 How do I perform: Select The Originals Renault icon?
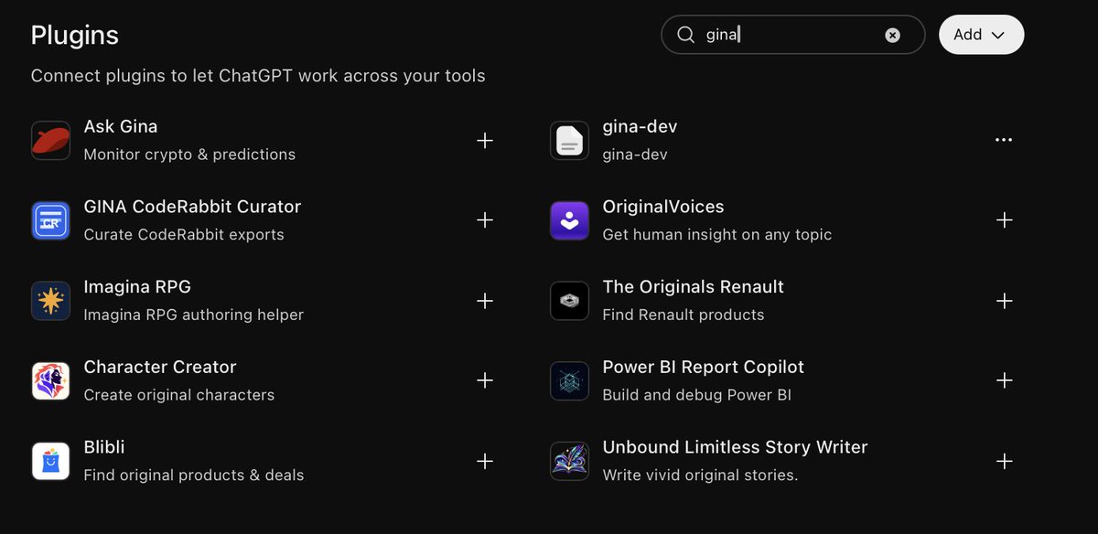point(570,301)
